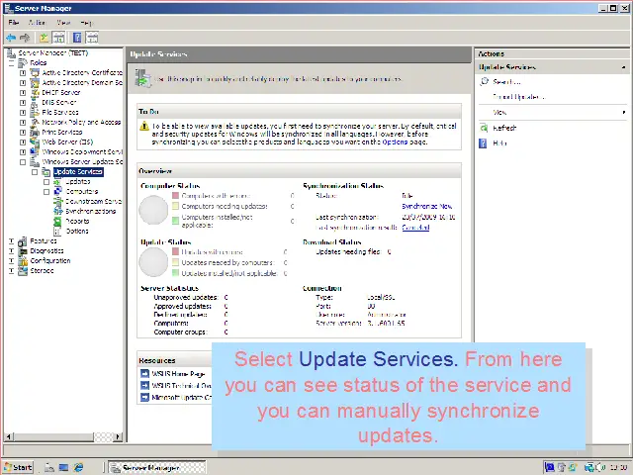This screenshot has height=475, width=633.
Task: Toggle the Show/Hide action pane icon
Action: click(92, 38)
